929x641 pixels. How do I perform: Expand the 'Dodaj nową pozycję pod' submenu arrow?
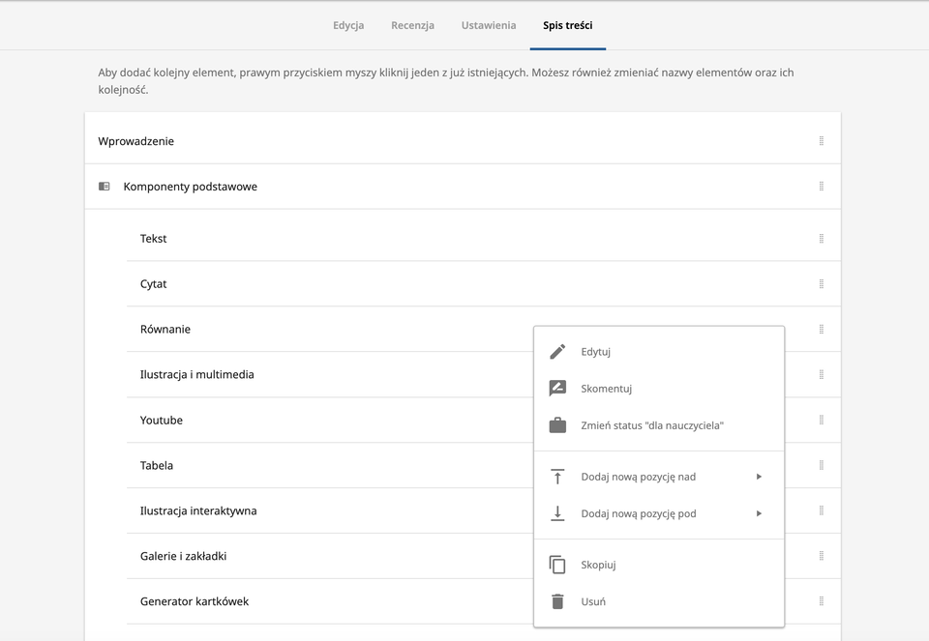click(x=759, y=513)
